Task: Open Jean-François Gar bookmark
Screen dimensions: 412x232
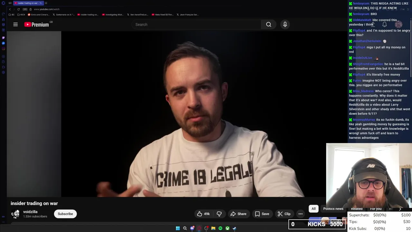Action: point(187,15)
